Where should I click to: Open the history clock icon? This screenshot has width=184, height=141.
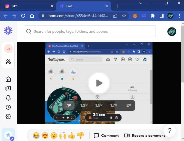[x=8, y=107]
